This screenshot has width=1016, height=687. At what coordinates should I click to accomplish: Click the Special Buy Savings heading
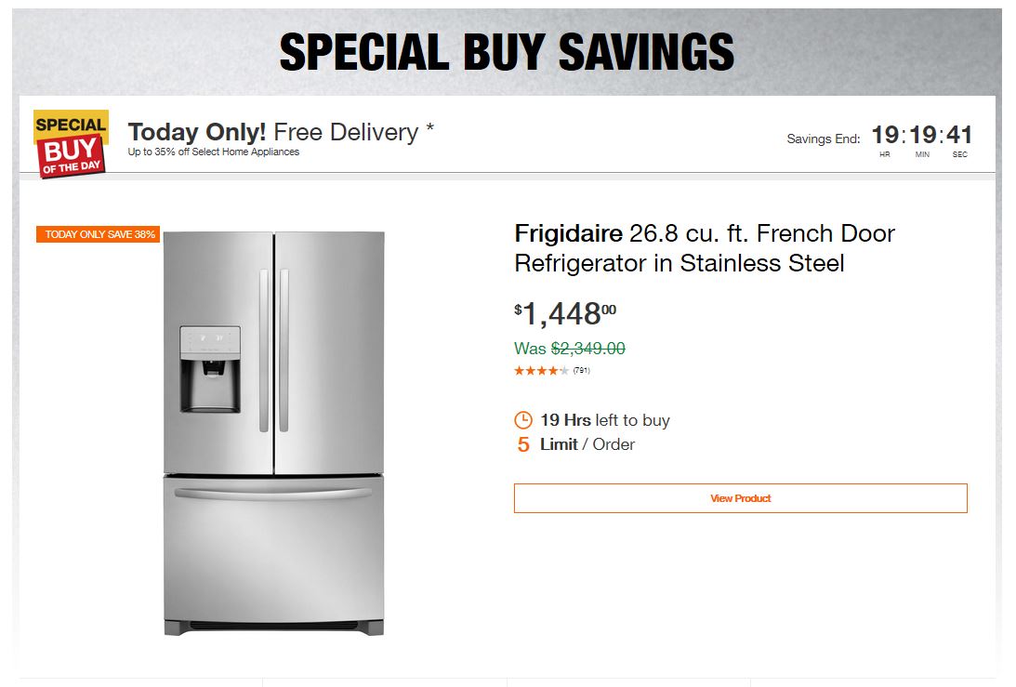(508, 53)
